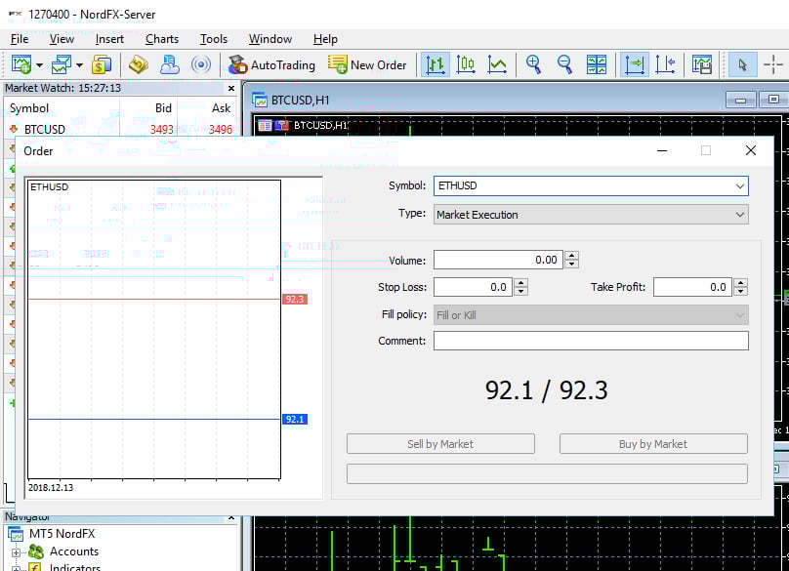Viewport: 789px width, 571px height.
Task: Open the Insert menu
Action: click(109, 39)
